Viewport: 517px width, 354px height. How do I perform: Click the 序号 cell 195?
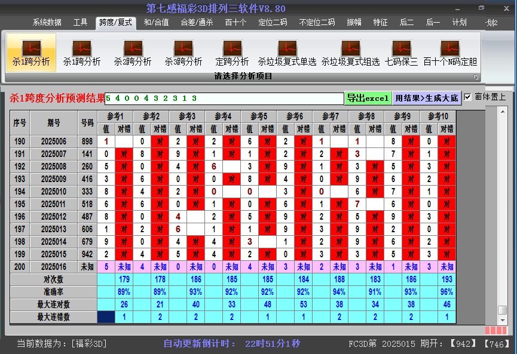click(x=20, y=204)
